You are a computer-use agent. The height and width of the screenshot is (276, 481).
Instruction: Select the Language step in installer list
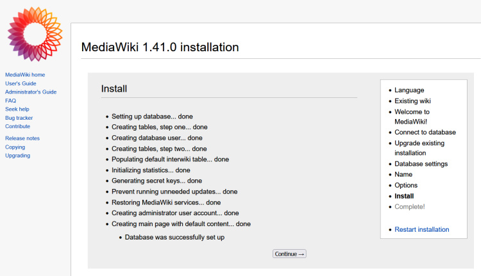[x=409, y=90]
